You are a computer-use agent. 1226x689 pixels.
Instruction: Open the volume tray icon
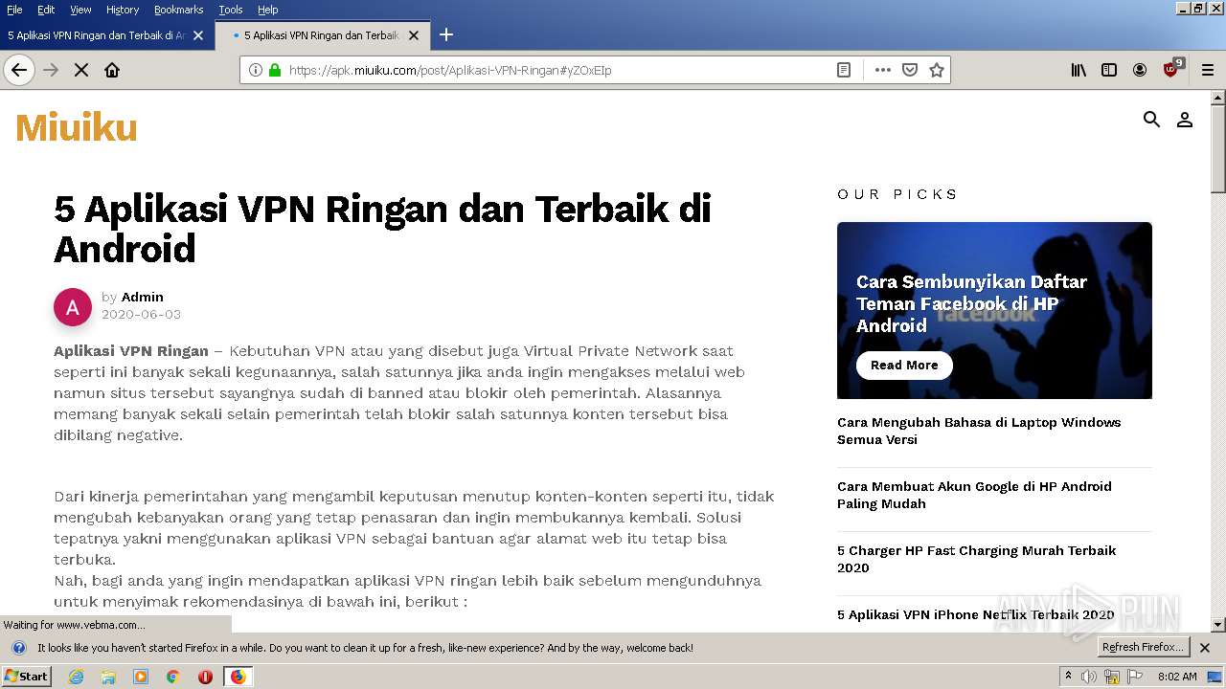pos(1089,677)
